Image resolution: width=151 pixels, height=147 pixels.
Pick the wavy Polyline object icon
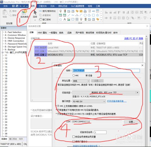(73, 15)
